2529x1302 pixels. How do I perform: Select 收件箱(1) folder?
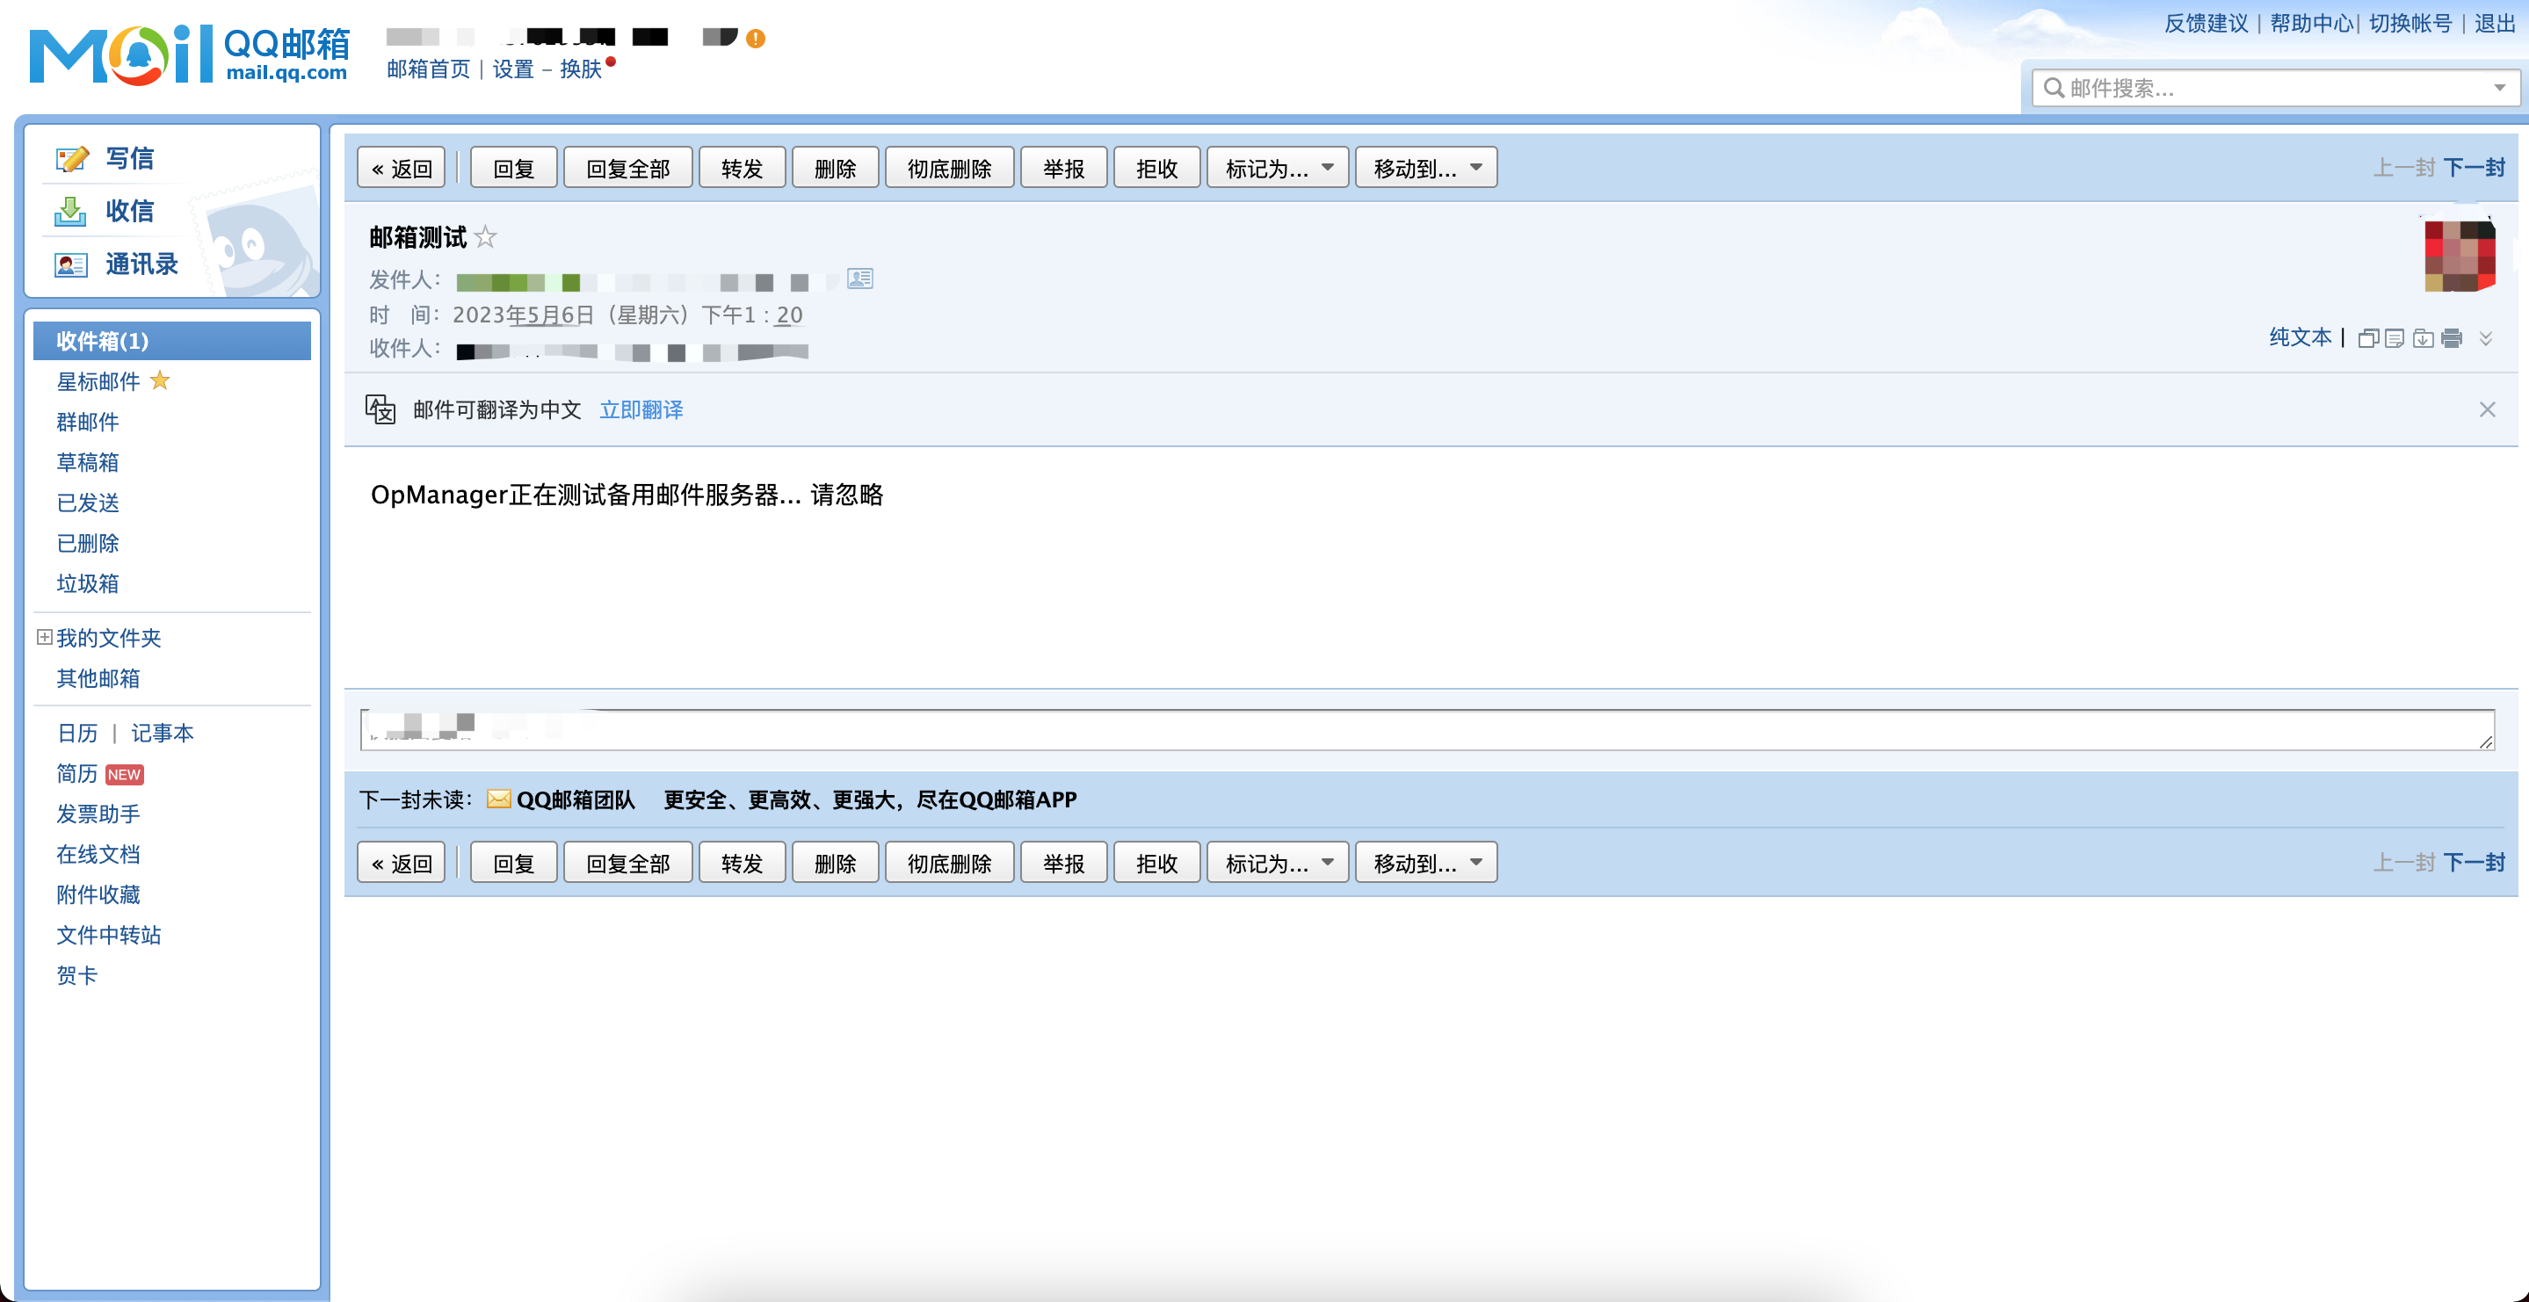(x=172, y=341)
